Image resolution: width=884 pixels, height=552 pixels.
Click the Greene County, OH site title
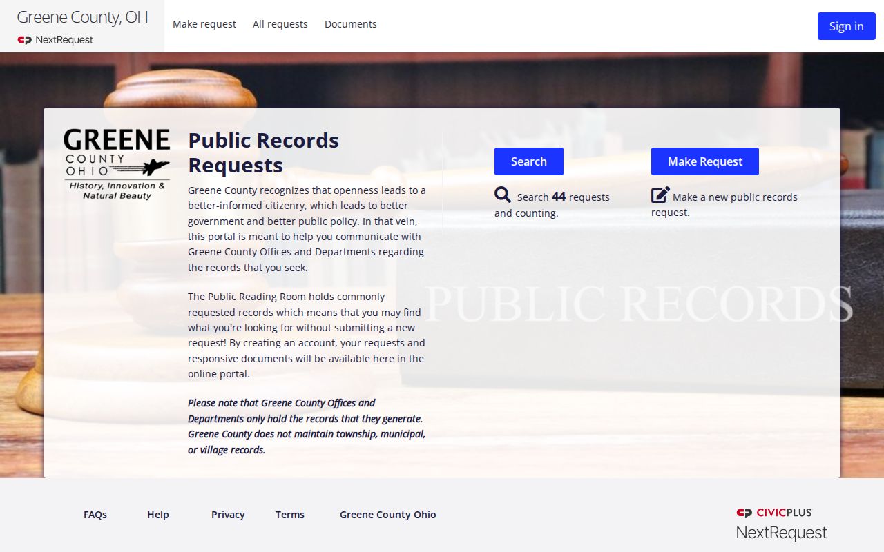tap(82, 17)
